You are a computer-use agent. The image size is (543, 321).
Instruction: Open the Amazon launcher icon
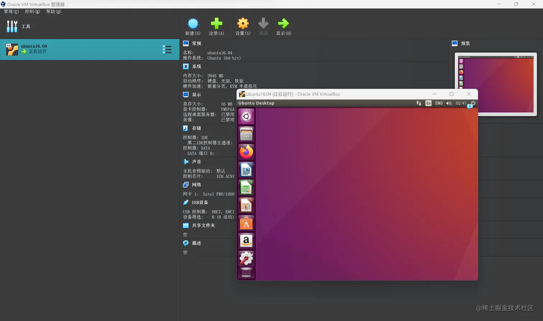[246, 241]
